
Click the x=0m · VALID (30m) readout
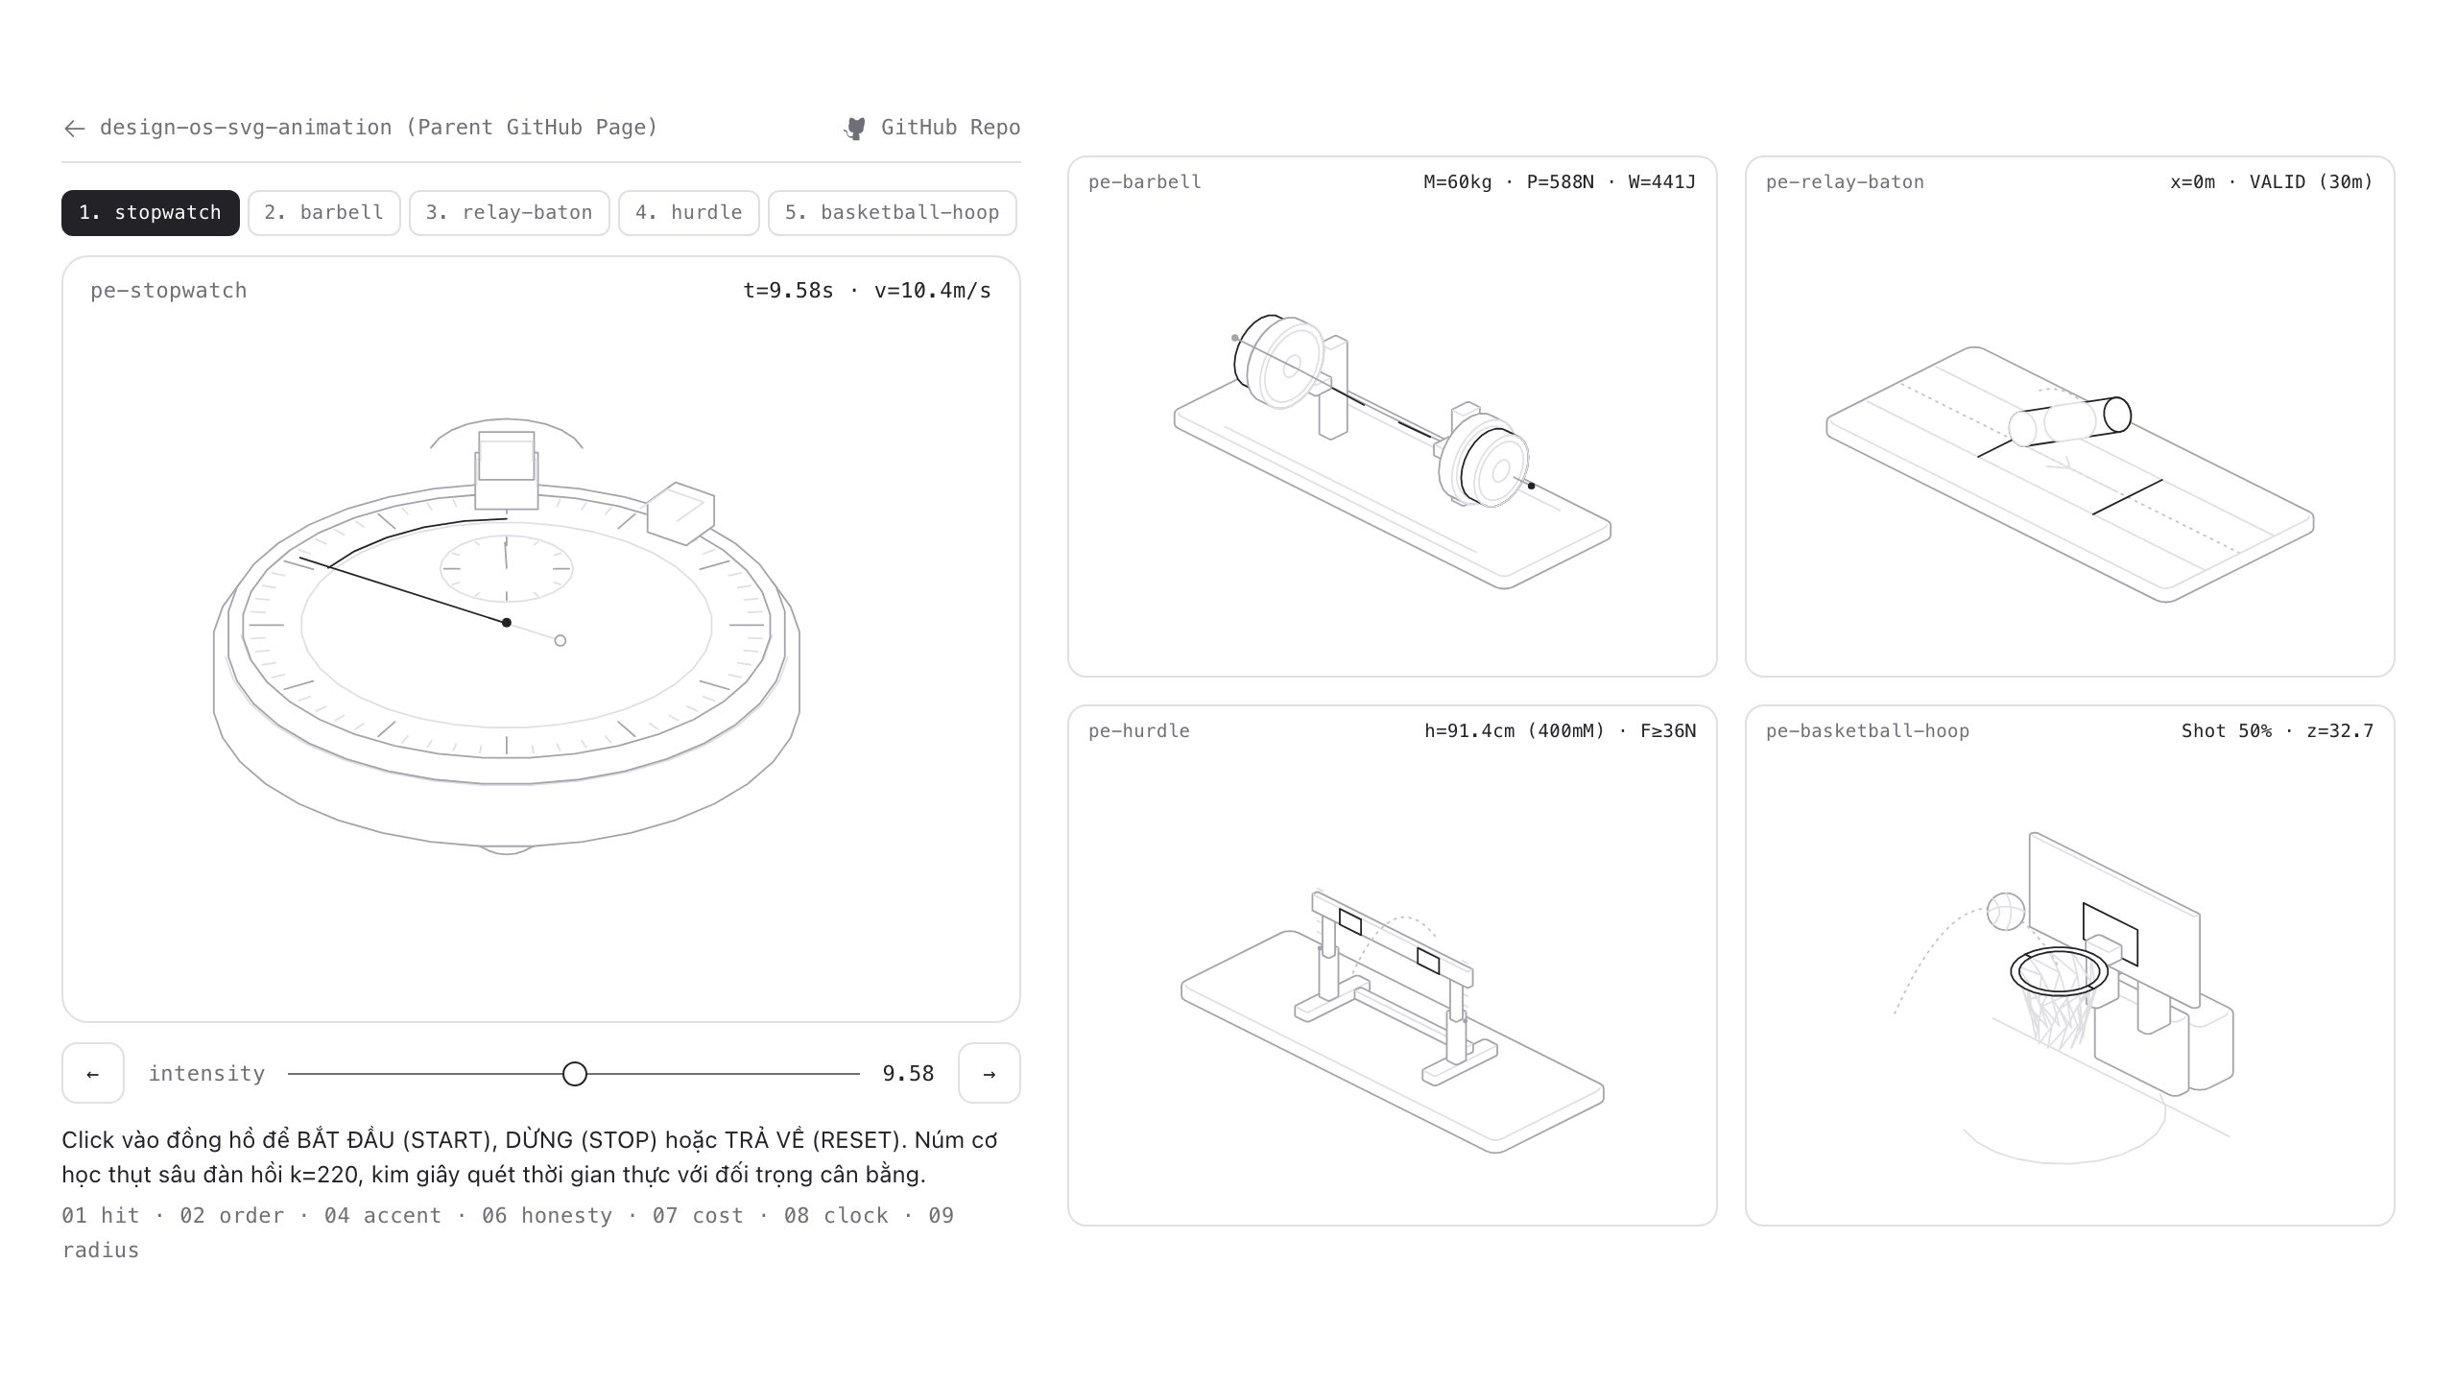click(x=2272, y=182)
